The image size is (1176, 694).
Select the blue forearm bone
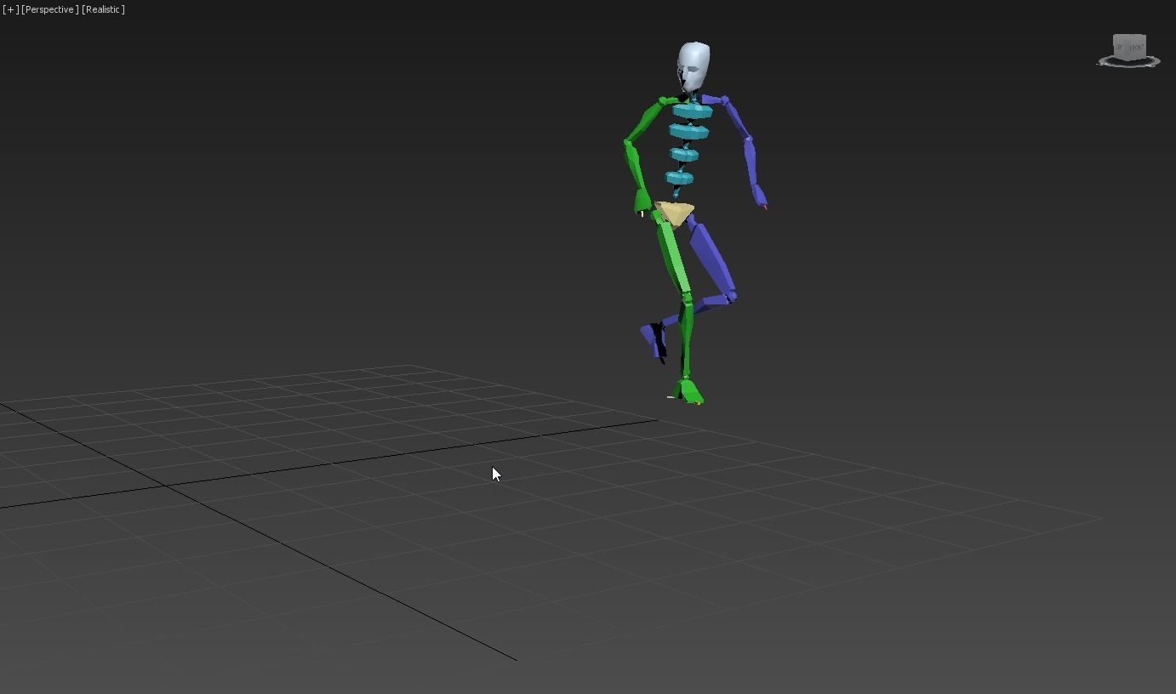point(751,162)
